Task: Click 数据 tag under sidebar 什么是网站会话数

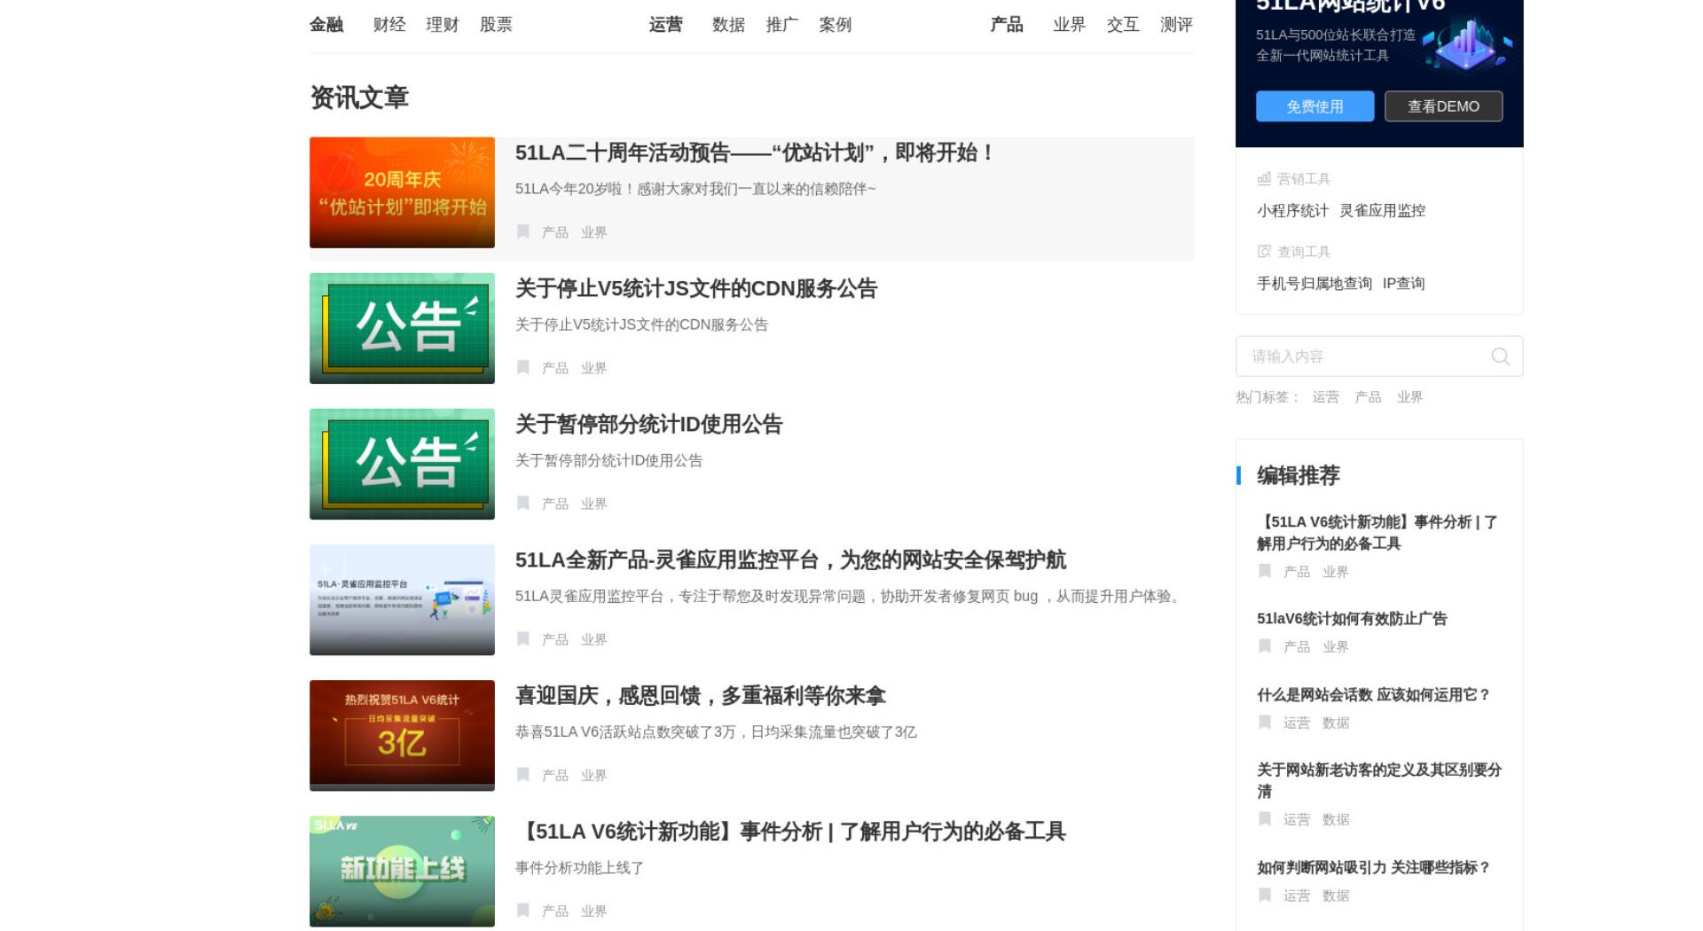Action: point(1336,723)
